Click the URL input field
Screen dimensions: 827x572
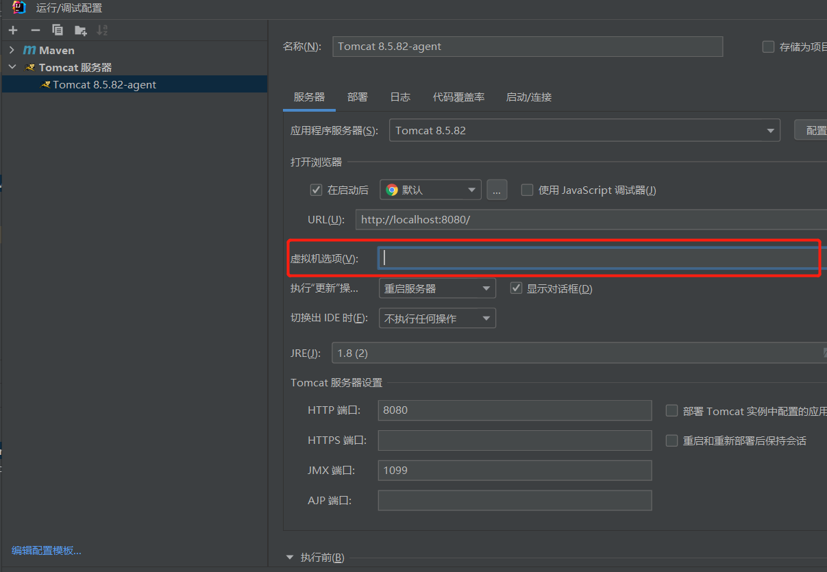[x=591, y=220]
